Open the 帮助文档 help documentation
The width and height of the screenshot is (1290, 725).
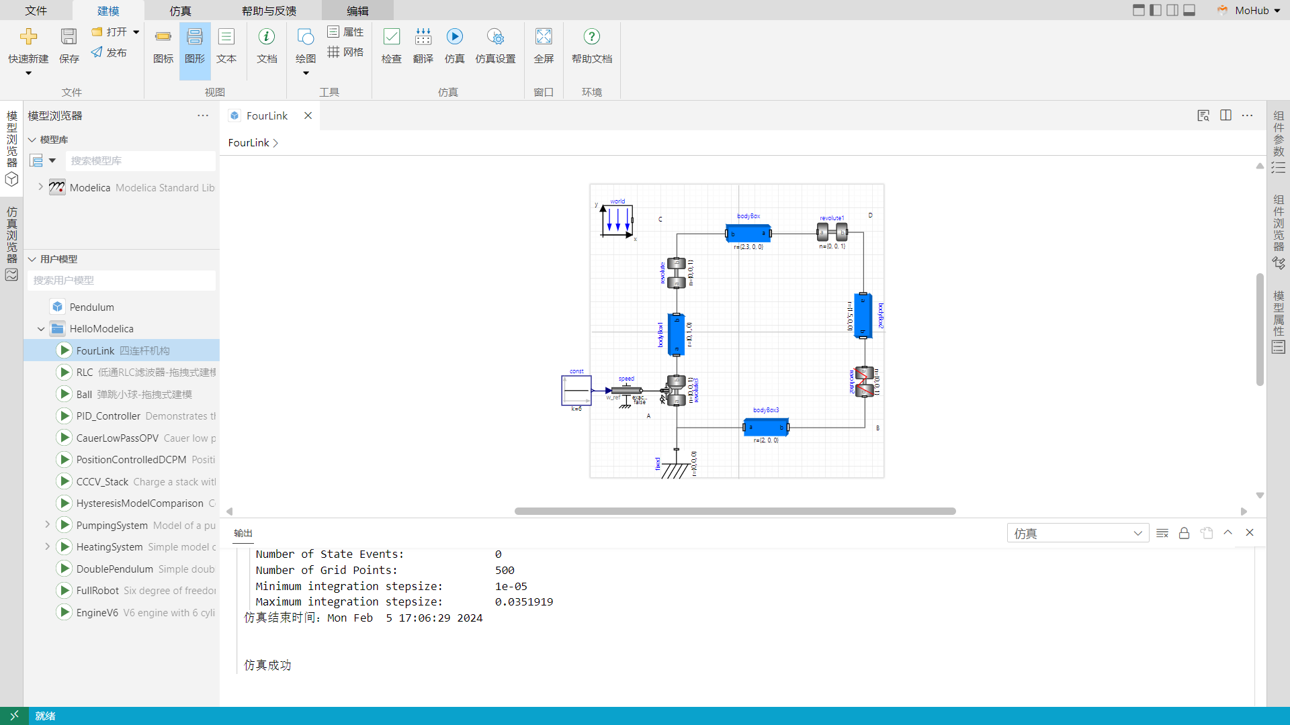(592, 46)
